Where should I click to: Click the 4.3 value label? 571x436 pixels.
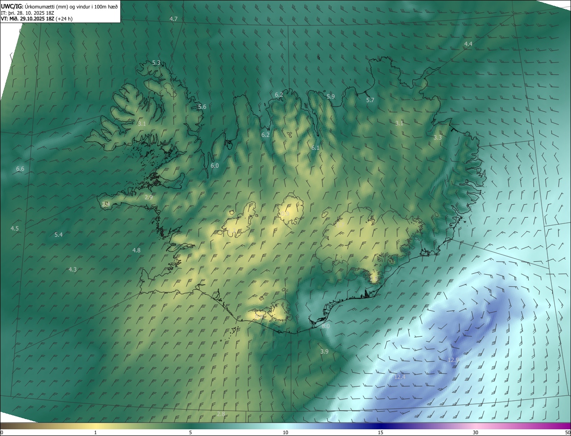[x=73, y=269]
